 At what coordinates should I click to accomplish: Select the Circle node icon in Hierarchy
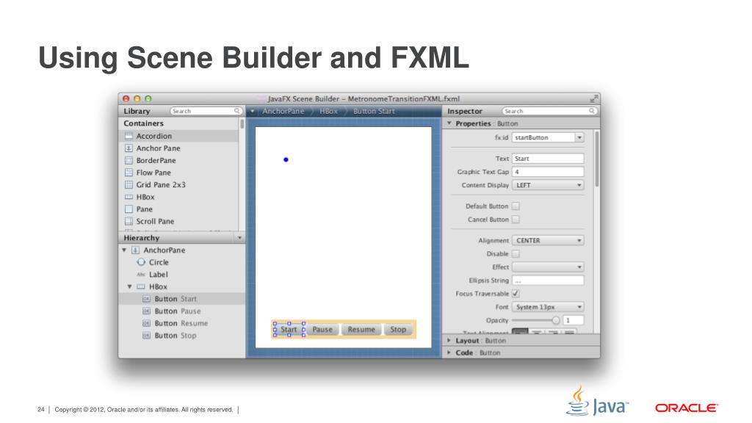pos(141,262)
